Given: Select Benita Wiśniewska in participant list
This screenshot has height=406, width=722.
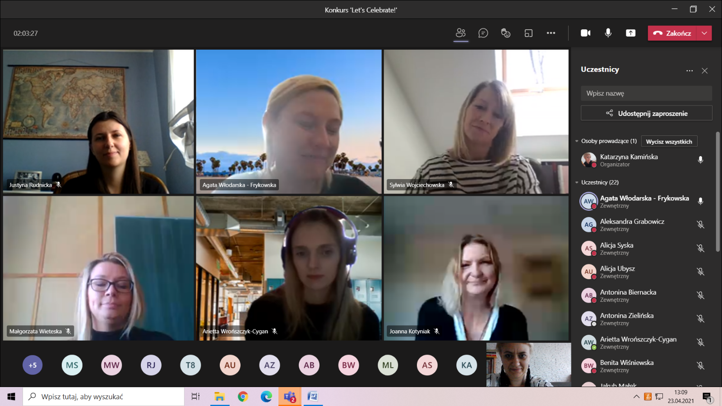Looking at the screenshot, I should coord(644,365).
